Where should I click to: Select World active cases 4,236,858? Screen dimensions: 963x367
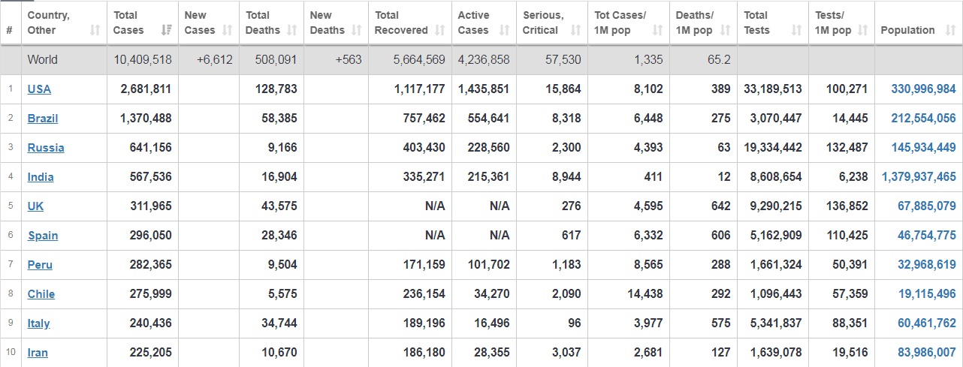tap(484, 59)
